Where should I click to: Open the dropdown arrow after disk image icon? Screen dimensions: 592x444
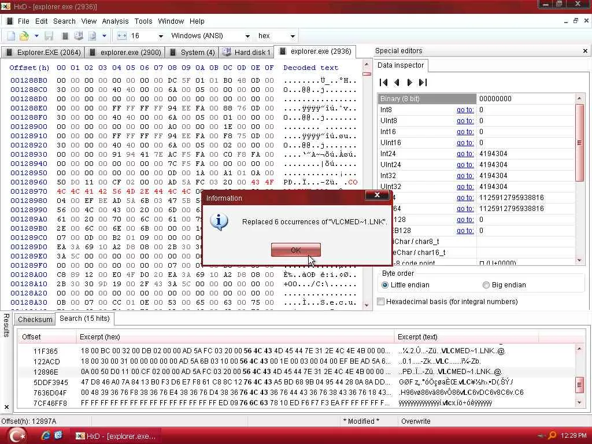tap(104, 36)
